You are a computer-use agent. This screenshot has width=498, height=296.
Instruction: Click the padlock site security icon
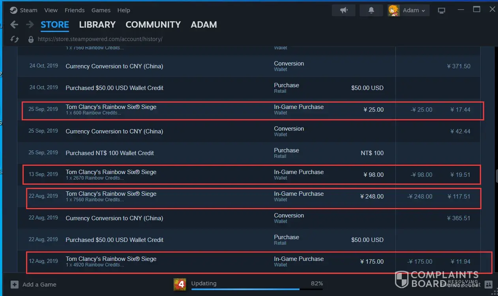click(x=31, y=39)
